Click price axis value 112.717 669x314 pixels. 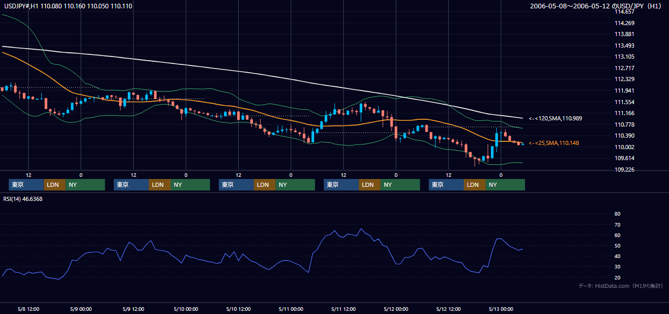pyautogui.click(x=624, y=68)
